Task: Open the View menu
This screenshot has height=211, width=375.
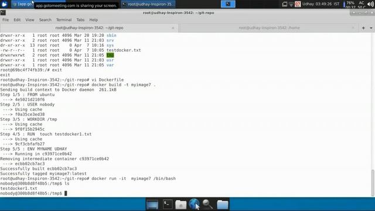Action: point(30,20)
